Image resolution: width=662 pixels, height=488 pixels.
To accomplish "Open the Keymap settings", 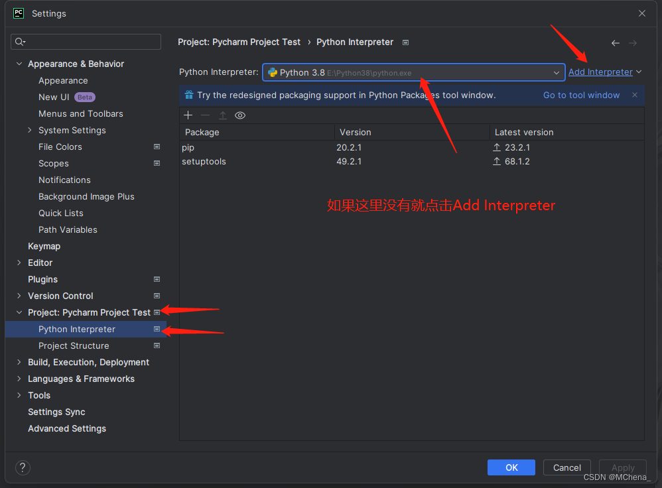I will pyautogui.click(x=44, y=246).
